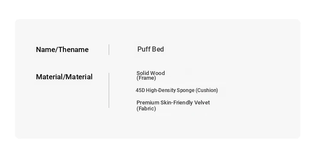The width and height of the screenshot is (321, 156).
Task: Click the Premium Skin-Friendly Velvet text
Action: (x=173, y=103)
